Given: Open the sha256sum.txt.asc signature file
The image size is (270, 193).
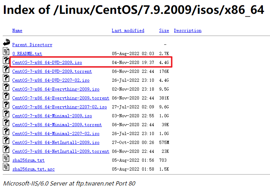Looking at the screenshot, I should pos(33,169).
